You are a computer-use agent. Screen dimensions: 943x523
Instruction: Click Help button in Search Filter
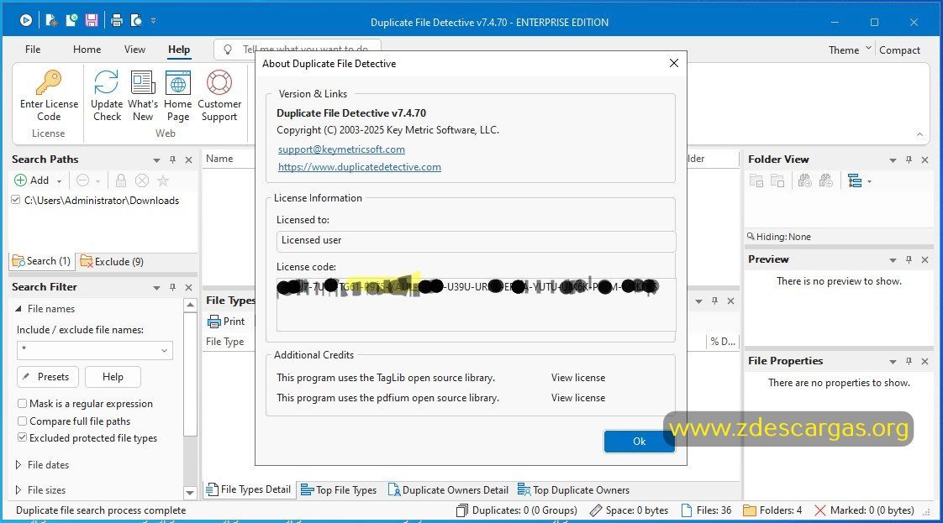pyautogui.click(x=113, y=376)
